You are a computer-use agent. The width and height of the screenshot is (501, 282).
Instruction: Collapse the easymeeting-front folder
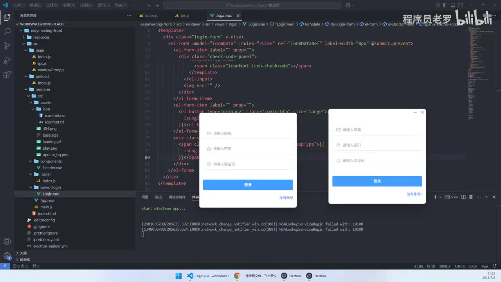coord(22,31)
